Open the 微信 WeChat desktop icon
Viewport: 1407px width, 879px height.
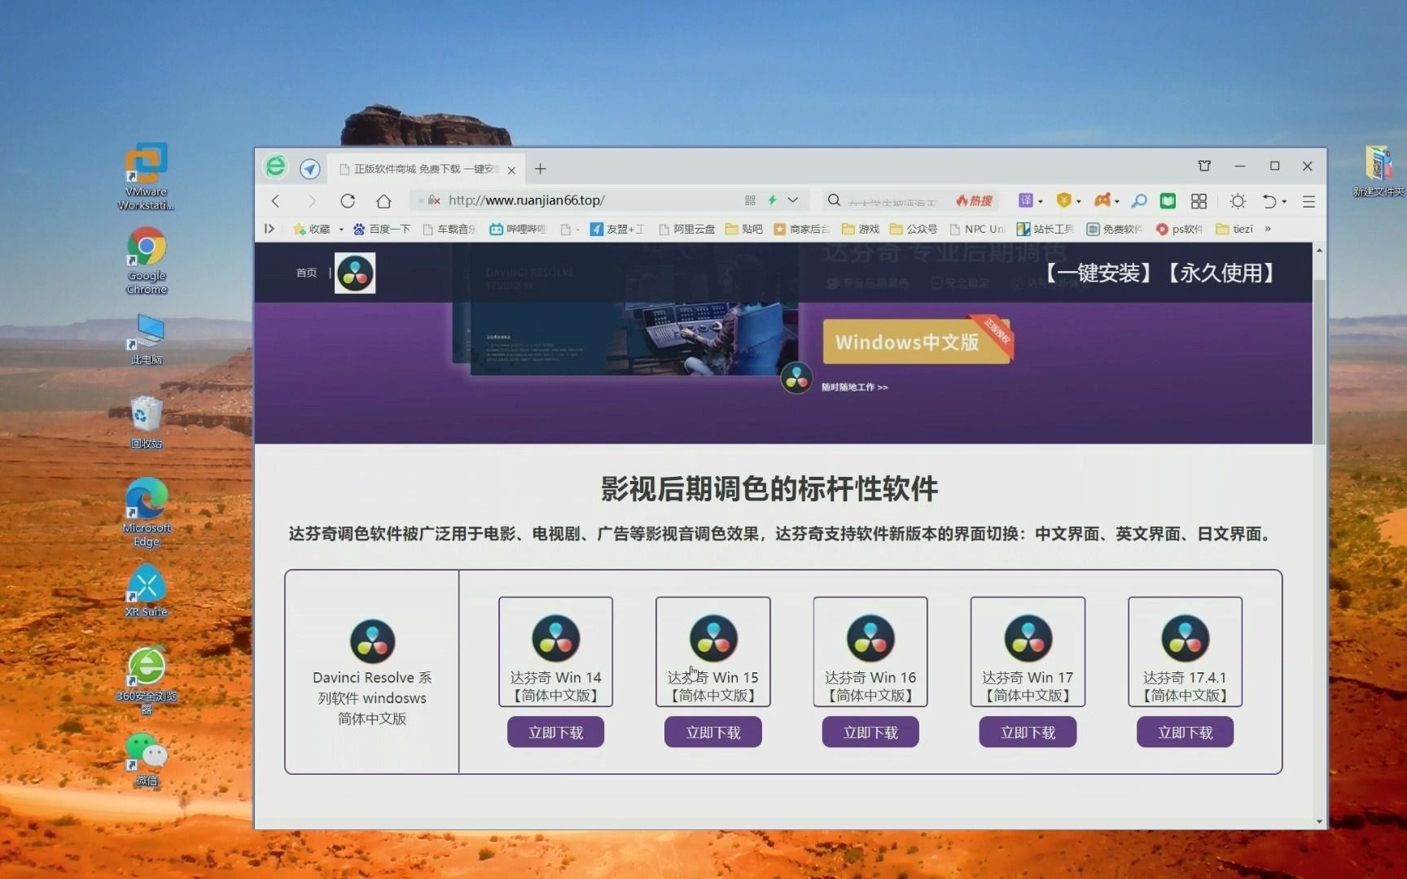point(147,759)
